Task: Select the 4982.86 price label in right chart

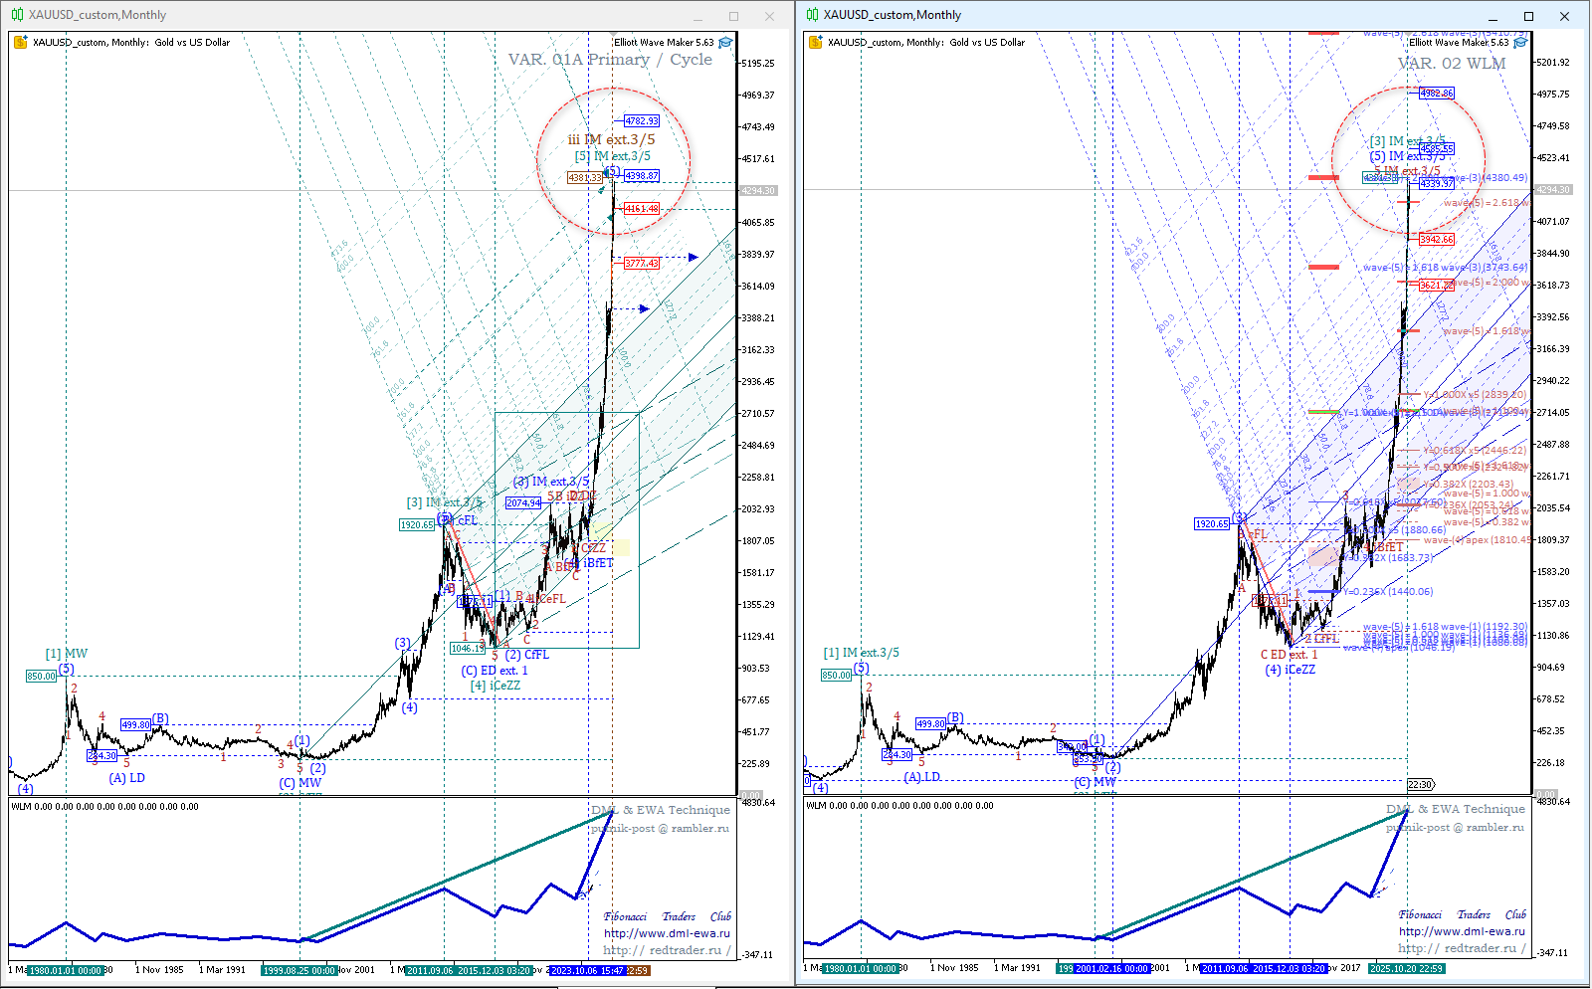Action: 1436,94
